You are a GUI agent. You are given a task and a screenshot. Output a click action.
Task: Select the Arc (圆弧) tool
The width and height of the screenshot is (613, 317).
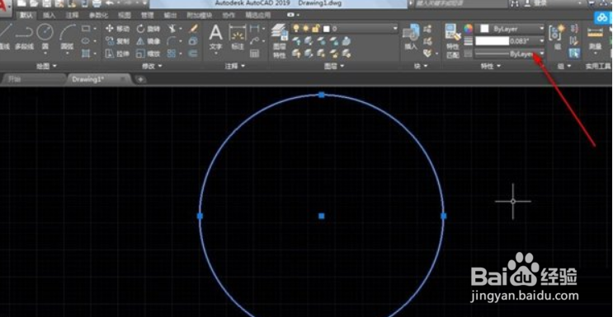tap(68, 38)
